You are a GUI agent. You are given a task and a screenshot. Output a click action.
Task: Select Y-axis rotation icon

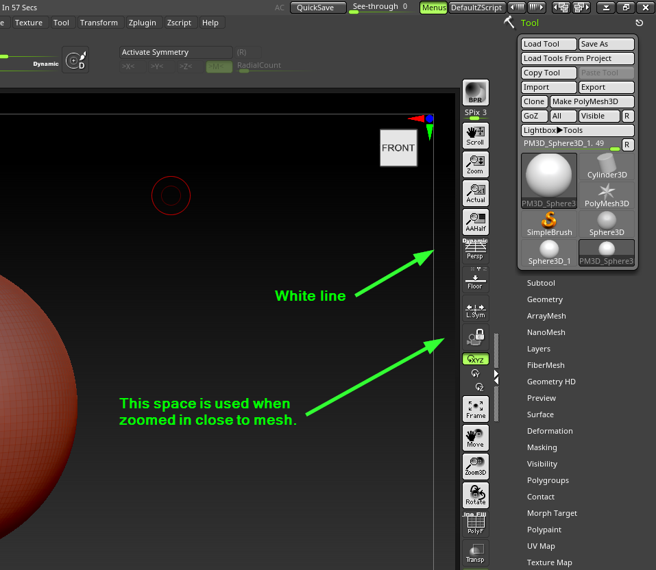pyautogui.click(x=475, y=373)
